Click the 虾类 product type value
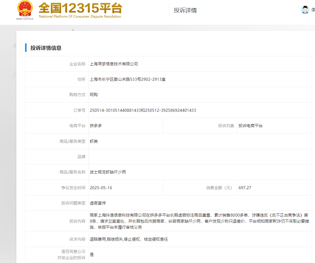The width and height of the screenshot is (315, 263). pos(94,141)
